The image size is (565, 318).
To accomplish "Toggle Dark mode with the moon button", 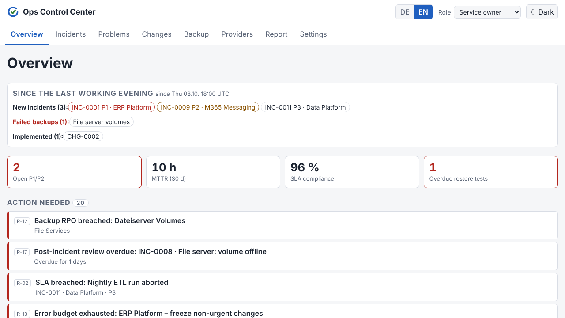I will pos(542,12).
